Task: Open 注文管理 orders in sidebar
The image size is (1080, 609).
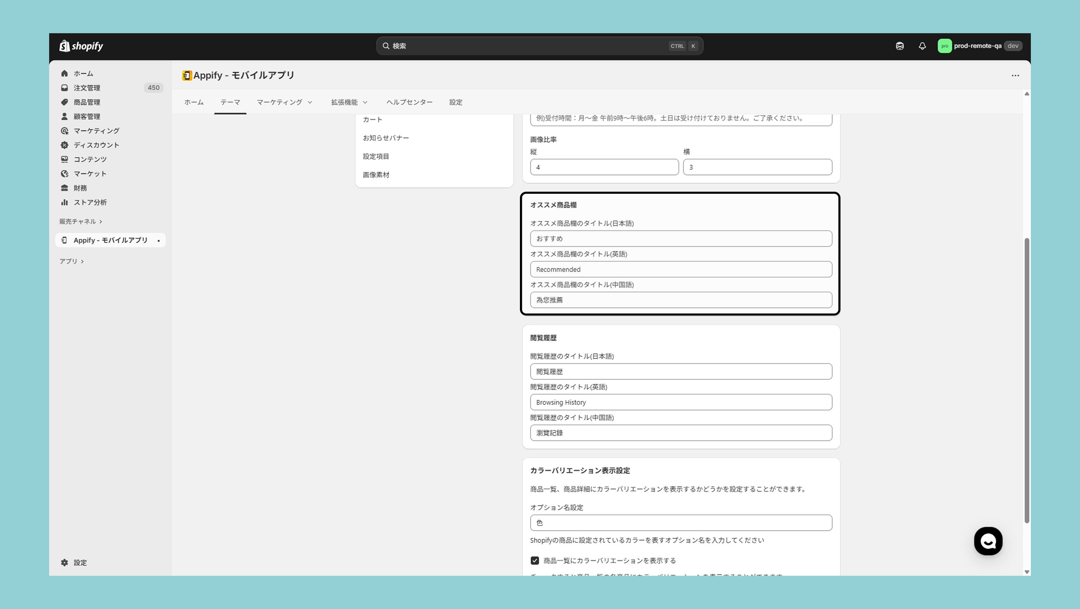Action: click(87, 88)
